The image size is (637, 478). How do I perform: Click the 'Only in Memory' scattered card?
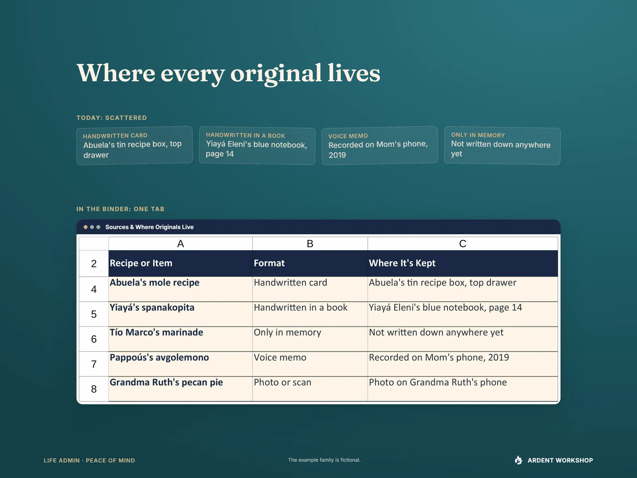tap(502, 145)
